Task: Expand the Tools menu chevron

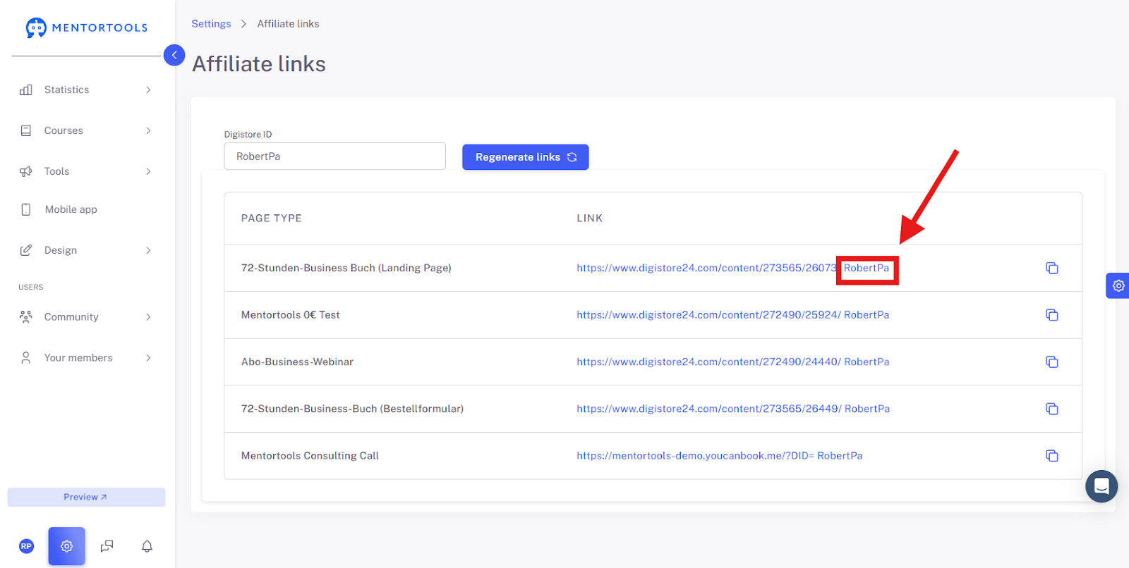Action: pos(148,171)
